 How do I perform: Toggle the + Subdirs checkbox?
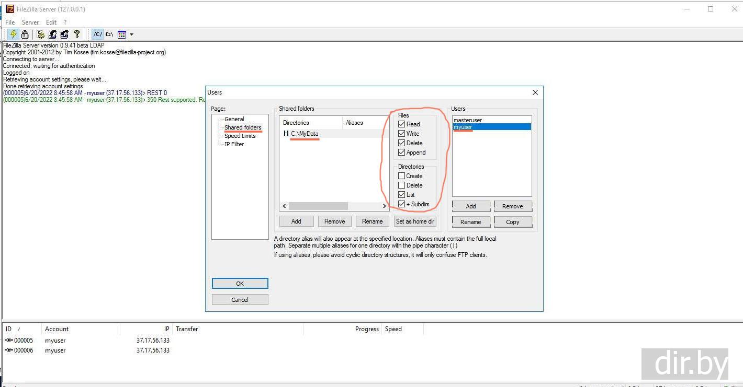[402, 204]
